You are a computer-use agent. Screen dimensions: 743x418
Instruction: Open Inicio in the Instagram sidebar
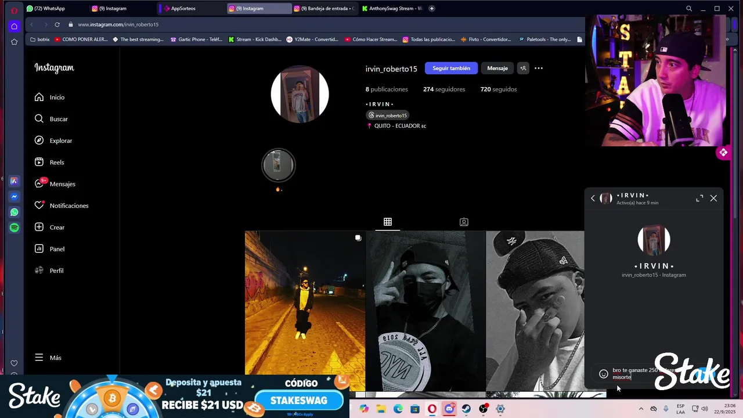click(x=49, y=97)
